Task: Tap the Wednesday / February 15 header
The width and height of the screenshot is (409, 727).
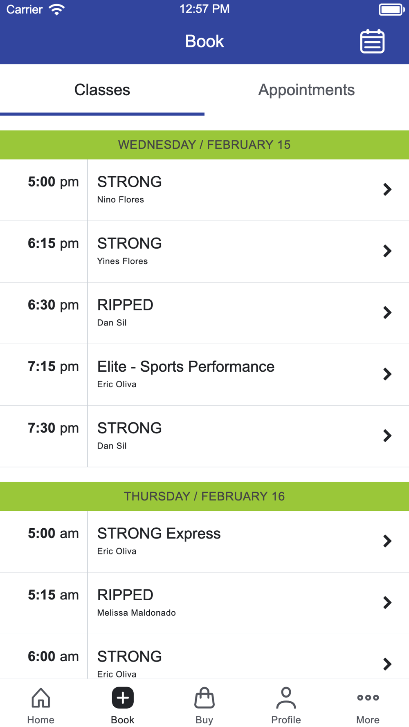Action: click(204, 145)
